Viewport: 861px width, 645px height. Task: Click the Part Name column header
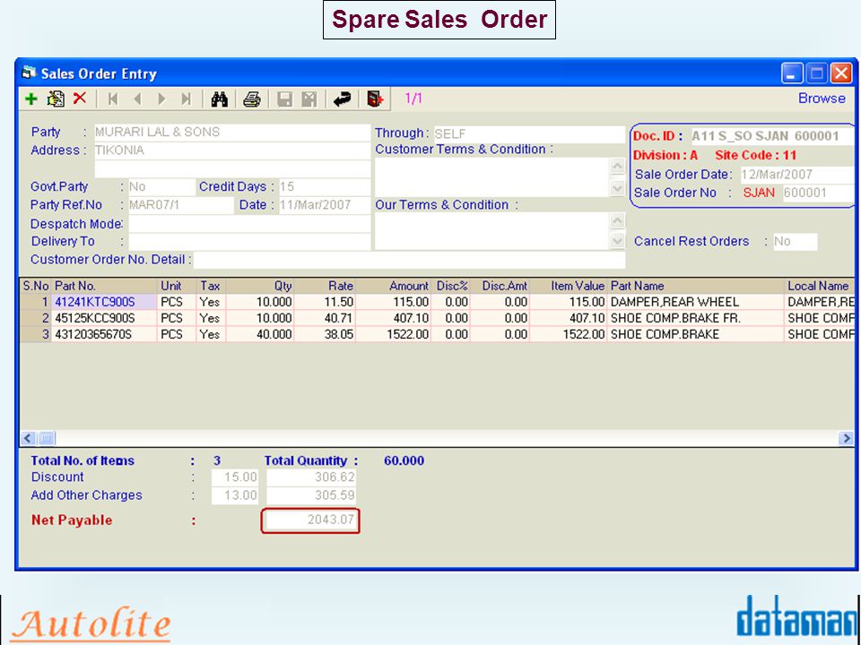pos(696,286)
